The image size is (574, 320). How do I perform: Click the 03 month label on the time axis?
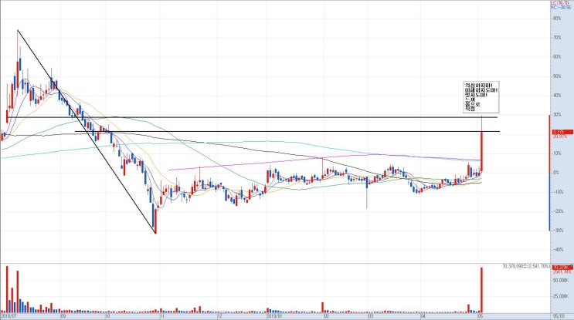click(371, 316)
